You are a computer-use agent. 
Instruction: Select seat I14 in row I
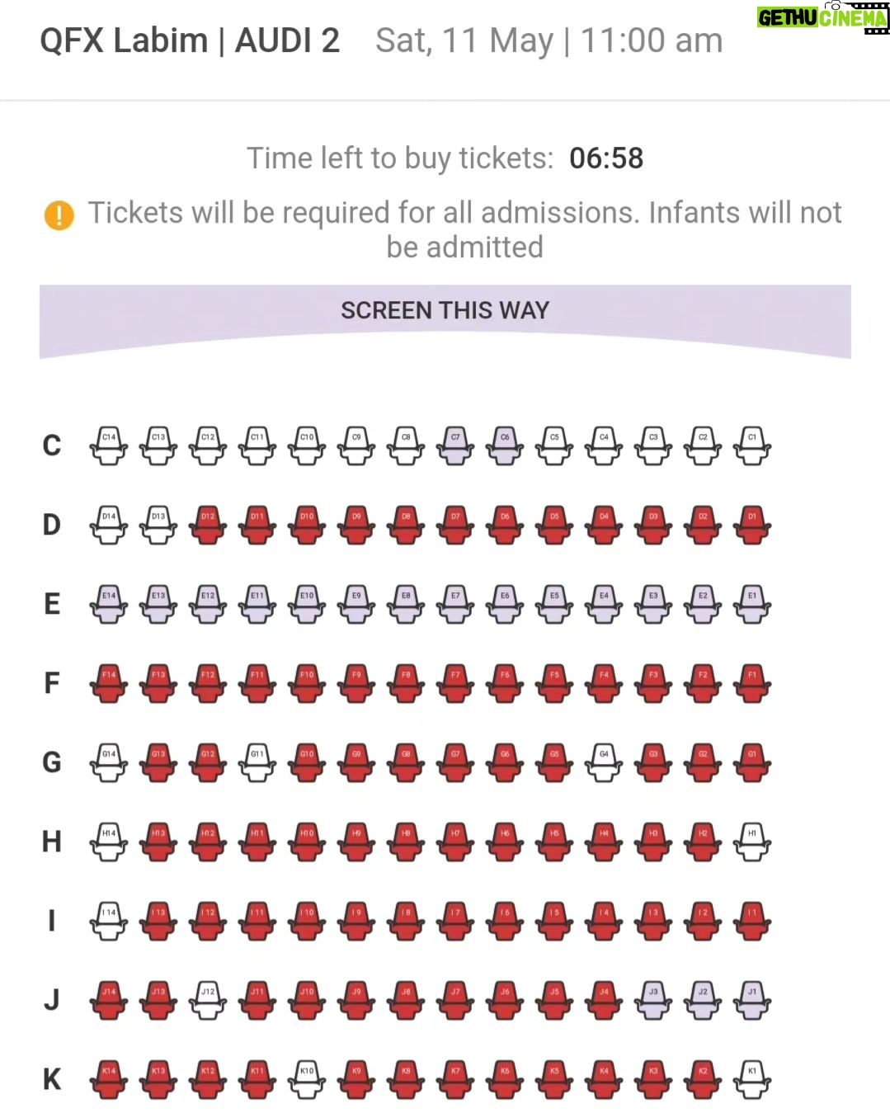(109, 921)
